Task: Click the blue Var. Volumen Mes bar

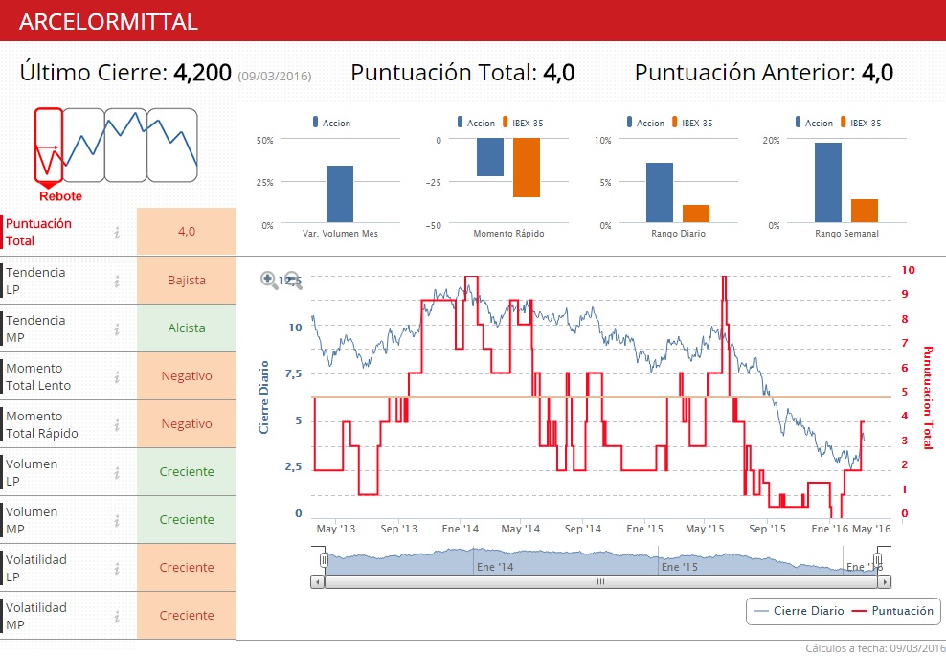Action: (x=340, y=194)
